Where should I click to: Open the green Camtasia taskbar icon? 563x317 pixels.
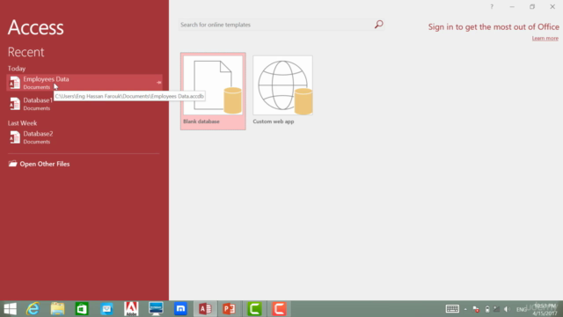(x=254, y=309)
